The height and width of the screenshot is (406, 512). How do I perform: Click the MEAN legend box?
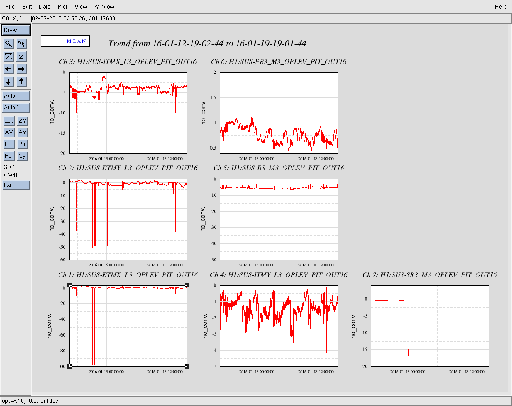point(65,41)
